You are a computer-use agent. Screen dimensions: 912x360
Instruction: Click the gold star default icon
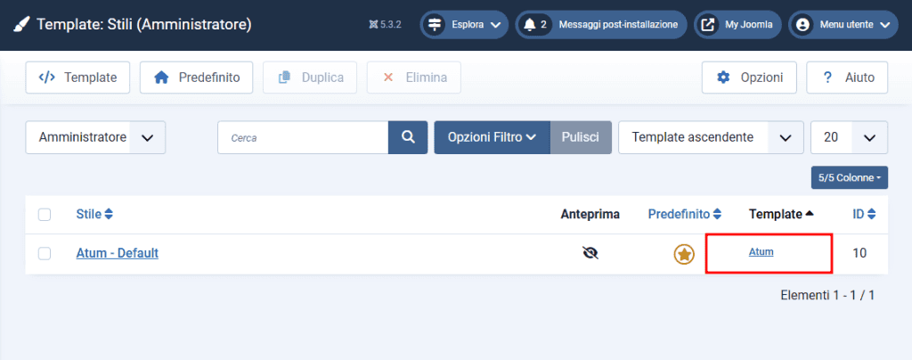pos(683,254)
